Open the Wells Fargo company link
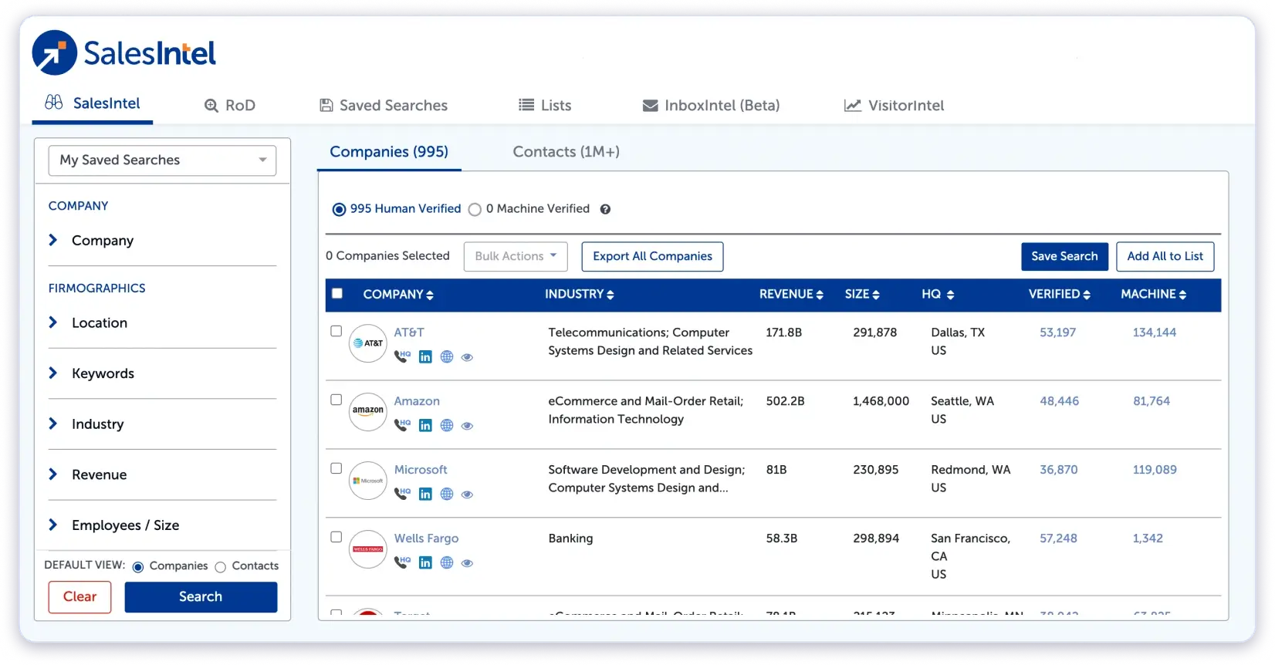The height and width of the screenshot is (665, 1275). click(426, 538)
